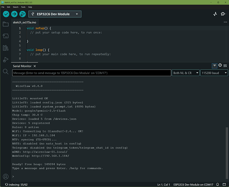Open Serial Monitor magnifier icon in toolbar
The width and height of the screenshot is (229, 187).
pyautogui.click(x=223, y=14)
